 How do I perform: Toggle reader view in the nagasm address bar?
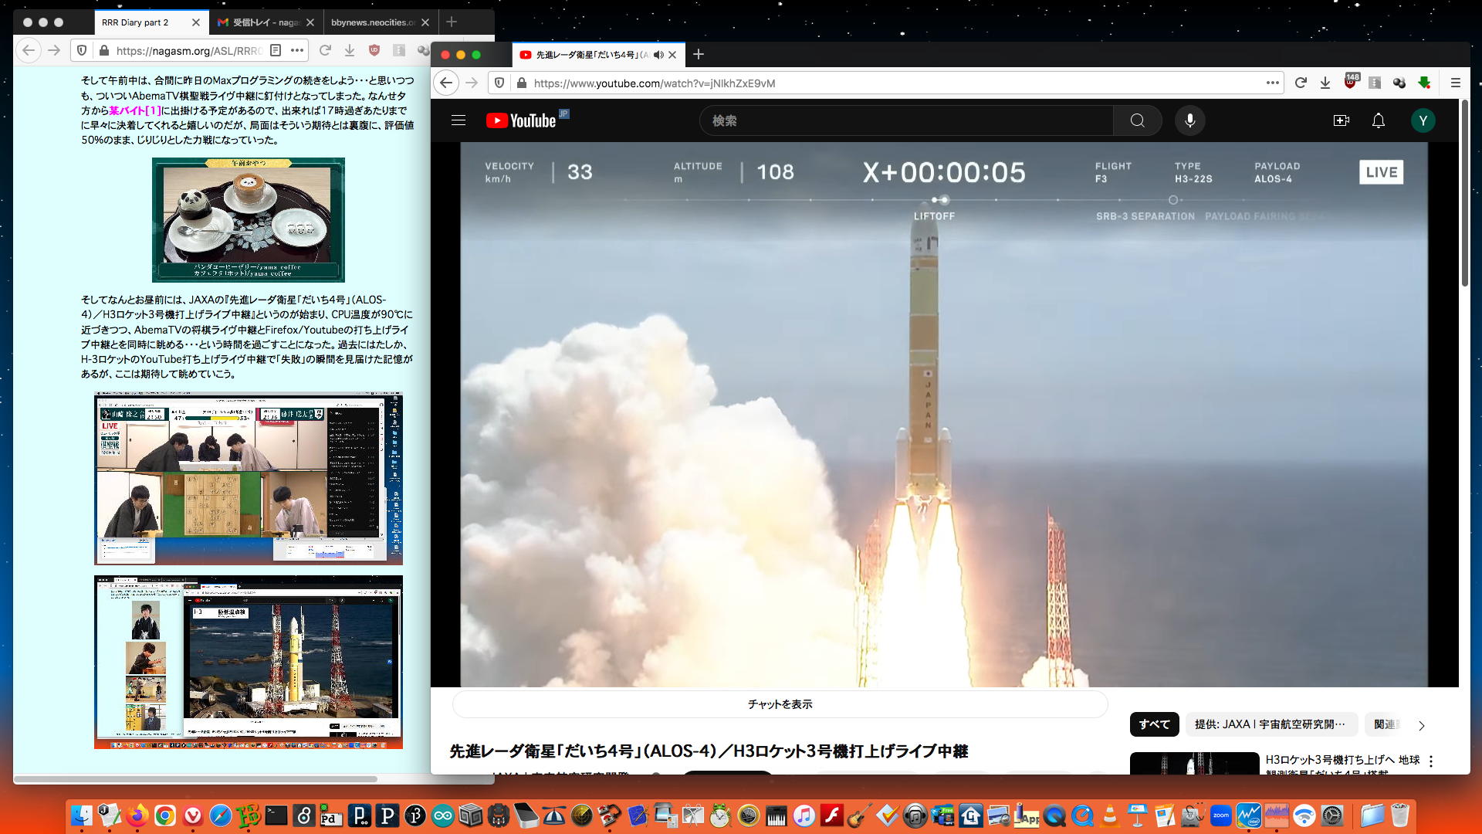tap(276, 50)
